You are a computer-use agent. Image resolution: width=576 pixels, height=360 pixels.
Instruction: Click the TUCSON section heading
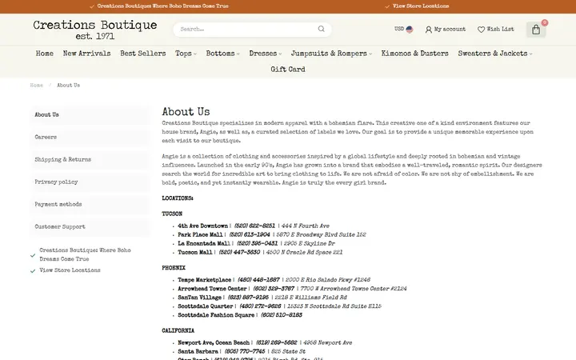point(172,214)
